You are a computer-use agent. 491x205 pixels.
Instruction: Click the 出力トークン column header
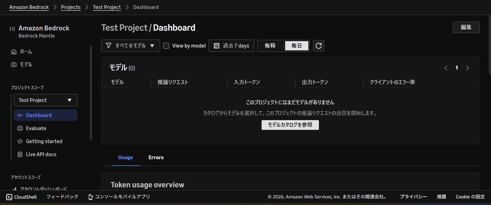coord(315,82)
